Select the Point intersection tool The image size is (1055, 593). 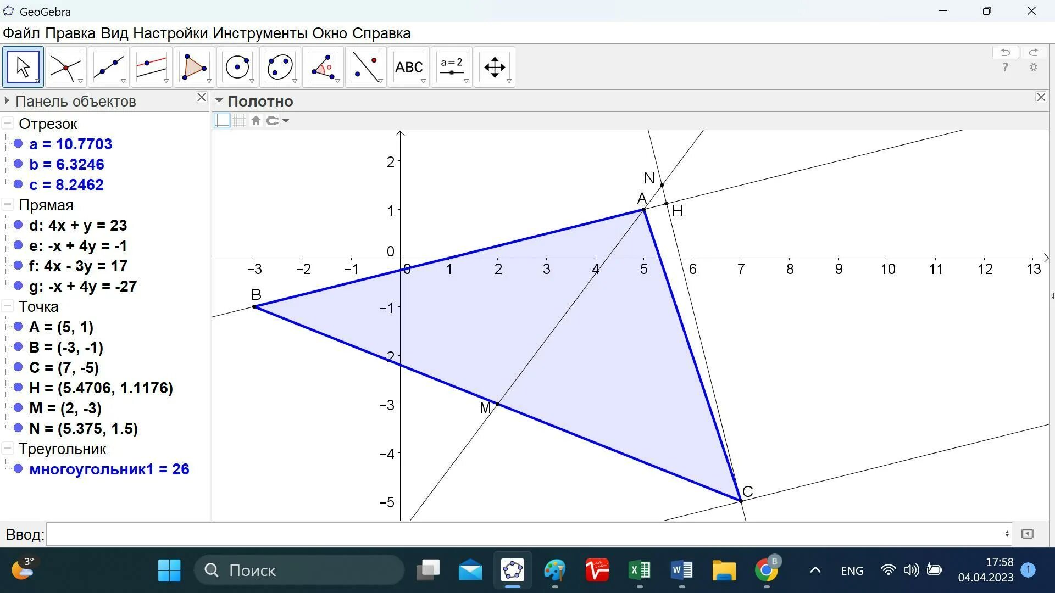[x=65, y=67]
